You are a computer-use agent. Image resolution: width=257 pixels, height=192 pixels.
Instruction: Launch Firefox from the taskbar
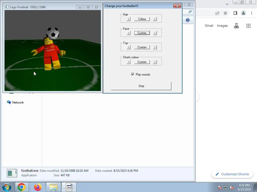tap(38, 187)
